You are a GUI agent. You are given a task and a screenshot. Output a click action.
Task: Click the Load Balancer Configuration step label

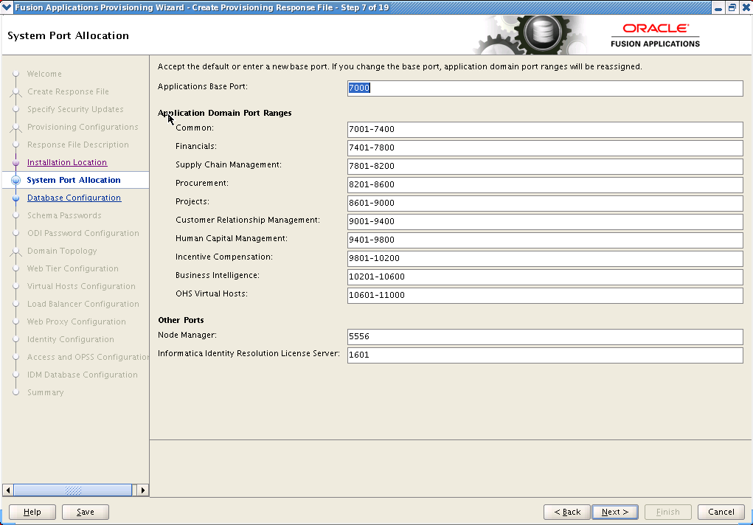pos(83,304)
